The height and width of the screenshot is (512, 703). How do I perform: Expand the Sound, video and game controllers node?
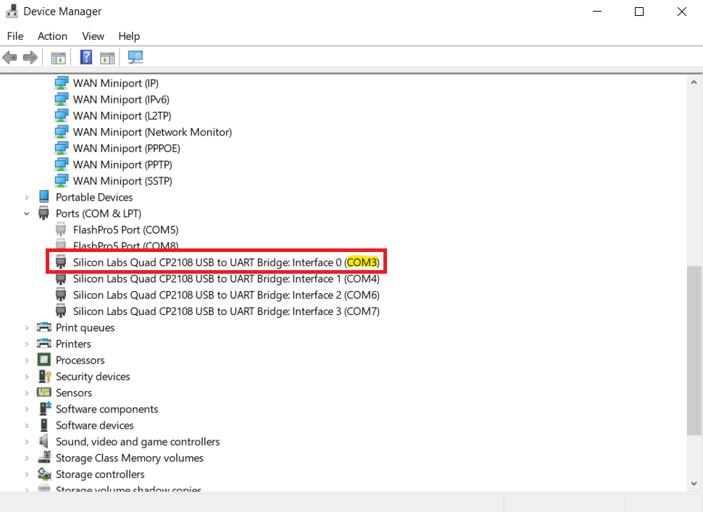pos(27,442)
